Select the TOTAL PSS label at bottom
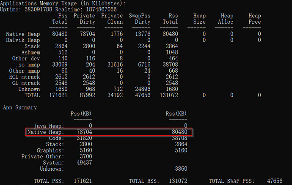292x185 pixels. pyautogui.click(x=48, y=181)
